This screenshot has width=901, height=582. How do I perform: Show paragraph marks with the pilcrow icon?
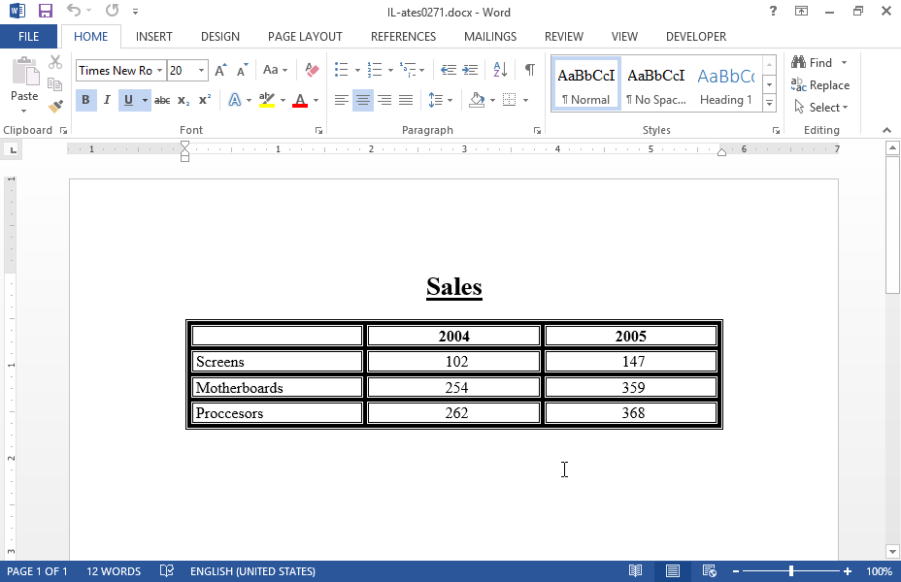[530, 70]
